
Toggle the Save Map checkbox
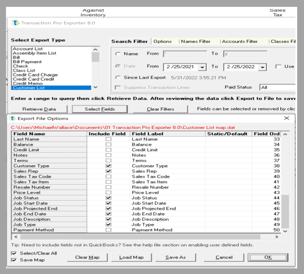(14, 260)
